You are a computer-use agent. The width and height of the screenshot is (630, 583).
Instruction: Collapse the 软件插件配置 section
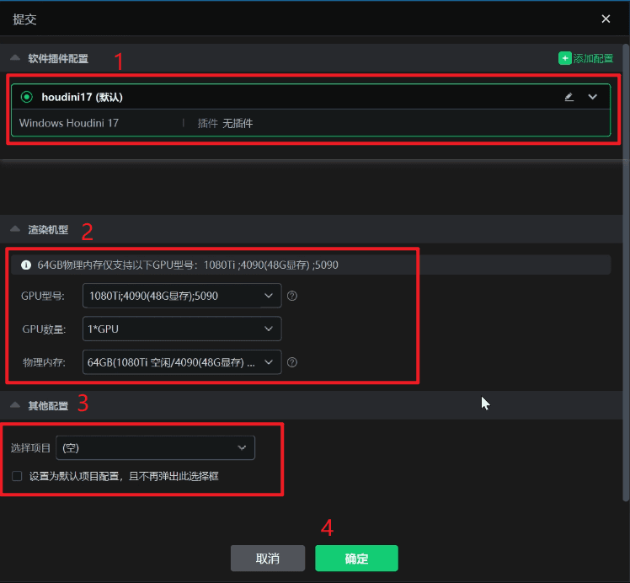(15, 58)
